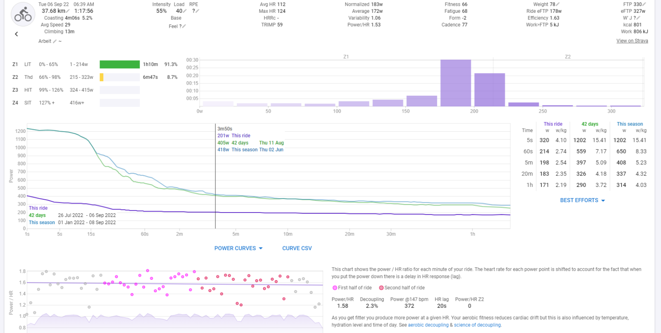Click the 405w 42 days Thu 11 Aug tooltip

[x=250, y=143]
